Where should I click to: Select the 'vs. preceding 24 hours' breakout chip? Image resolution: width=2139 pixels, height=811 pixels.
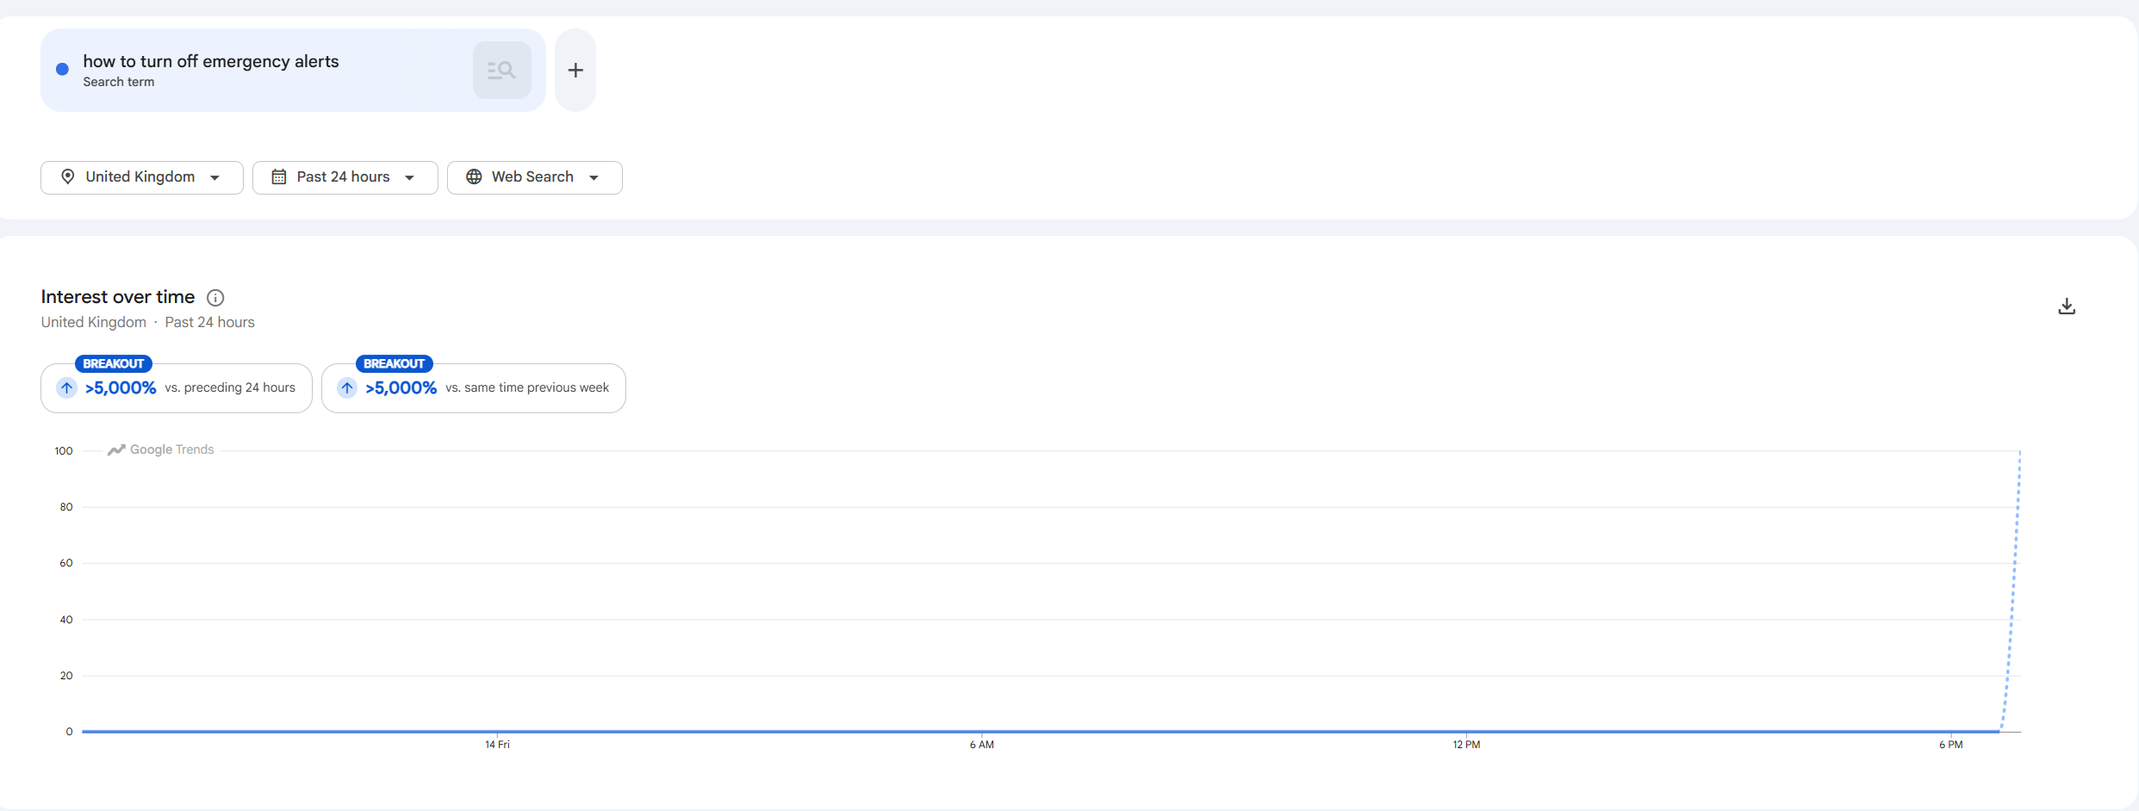tap(176, 388)
